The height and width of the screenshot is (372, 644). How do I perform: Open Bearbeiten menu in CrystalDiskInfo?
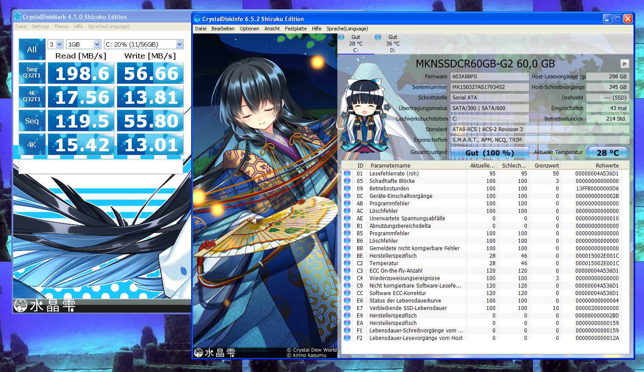(x=223, y=29)
